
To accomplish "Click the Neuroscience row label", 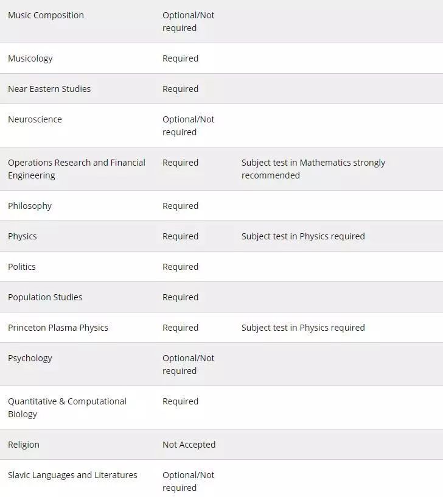I will (x=35, y=119).
